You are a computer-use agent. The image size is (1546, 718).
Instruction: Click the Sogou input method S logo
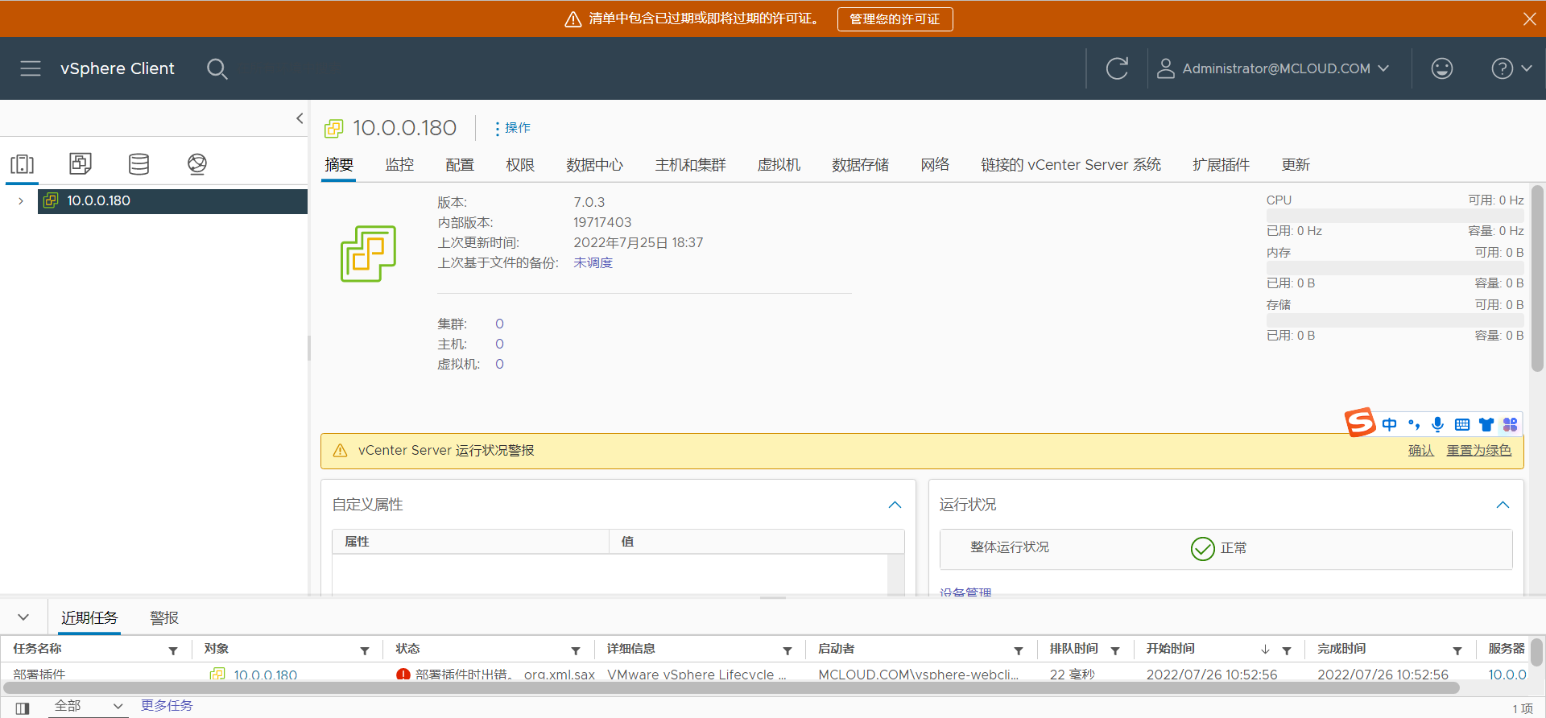click(x=1360, y=423)
